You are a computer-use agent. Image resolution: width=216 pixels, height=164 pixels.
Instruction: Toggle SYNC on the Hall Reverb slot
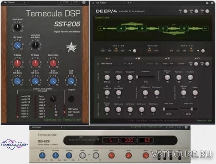point(165,64)
